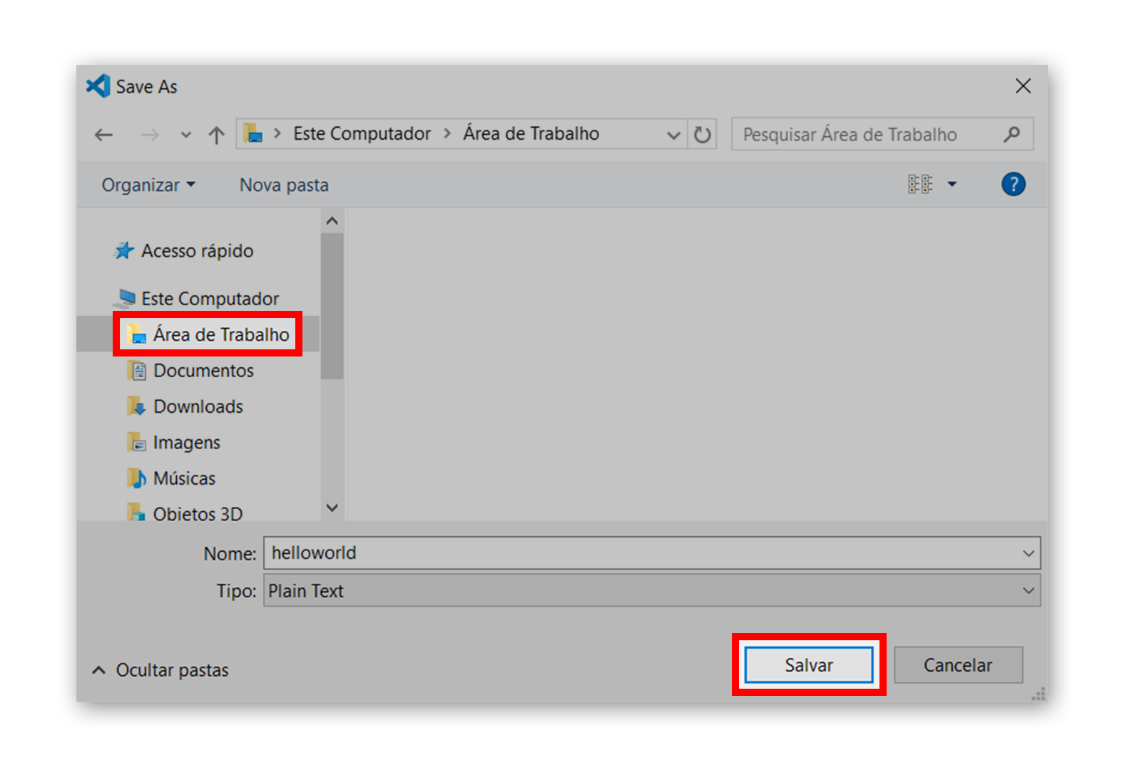Select Acesso rápido in the navigation pane
The height and width of the screenshot is (770, 1127).
coord(198,251)
